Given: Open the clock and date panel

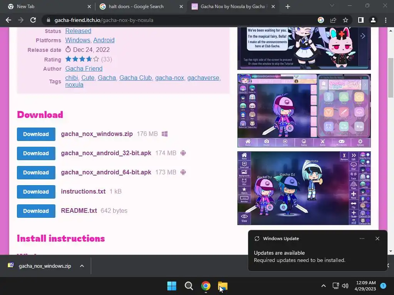Looking at the screenshot, I should pos(366,286).
